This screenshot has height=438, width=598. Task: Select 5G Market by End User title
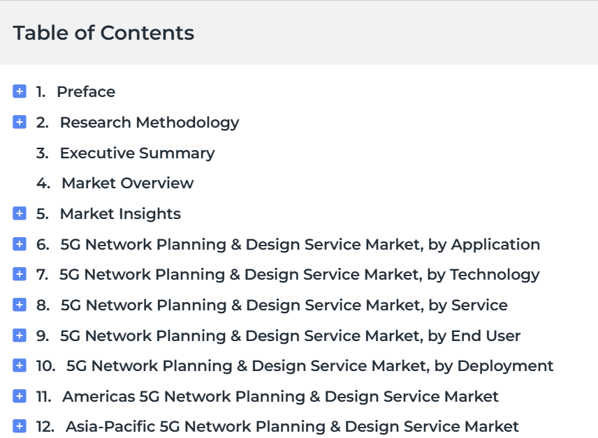pyautogui.click(x=290, y=336)
